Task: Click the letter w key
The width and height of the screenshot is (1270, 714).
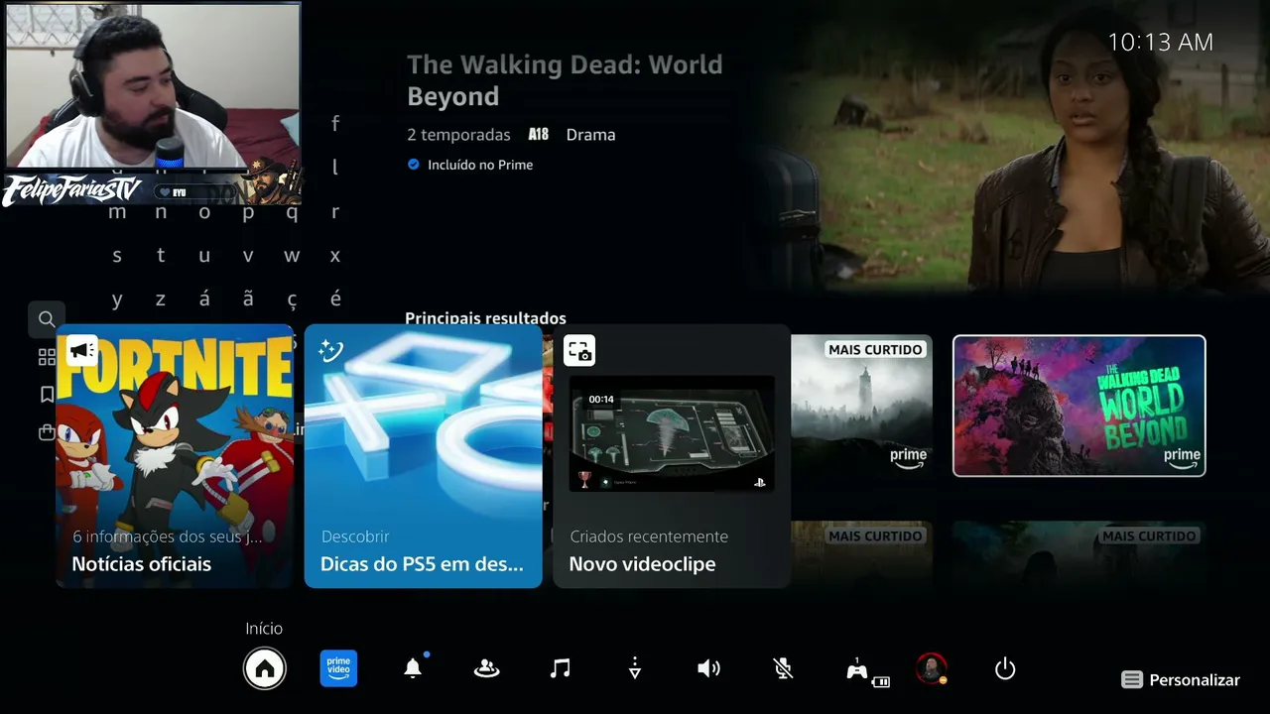Action: [x=292, y=256]
